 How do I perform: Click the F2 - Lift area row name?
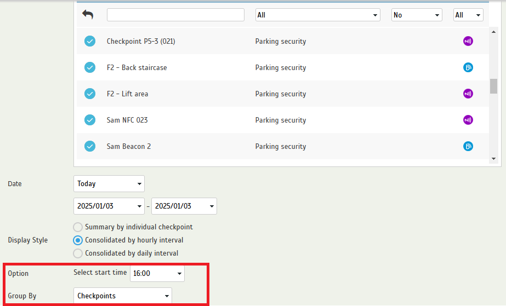pyautogui.click(x=128, y=94)
